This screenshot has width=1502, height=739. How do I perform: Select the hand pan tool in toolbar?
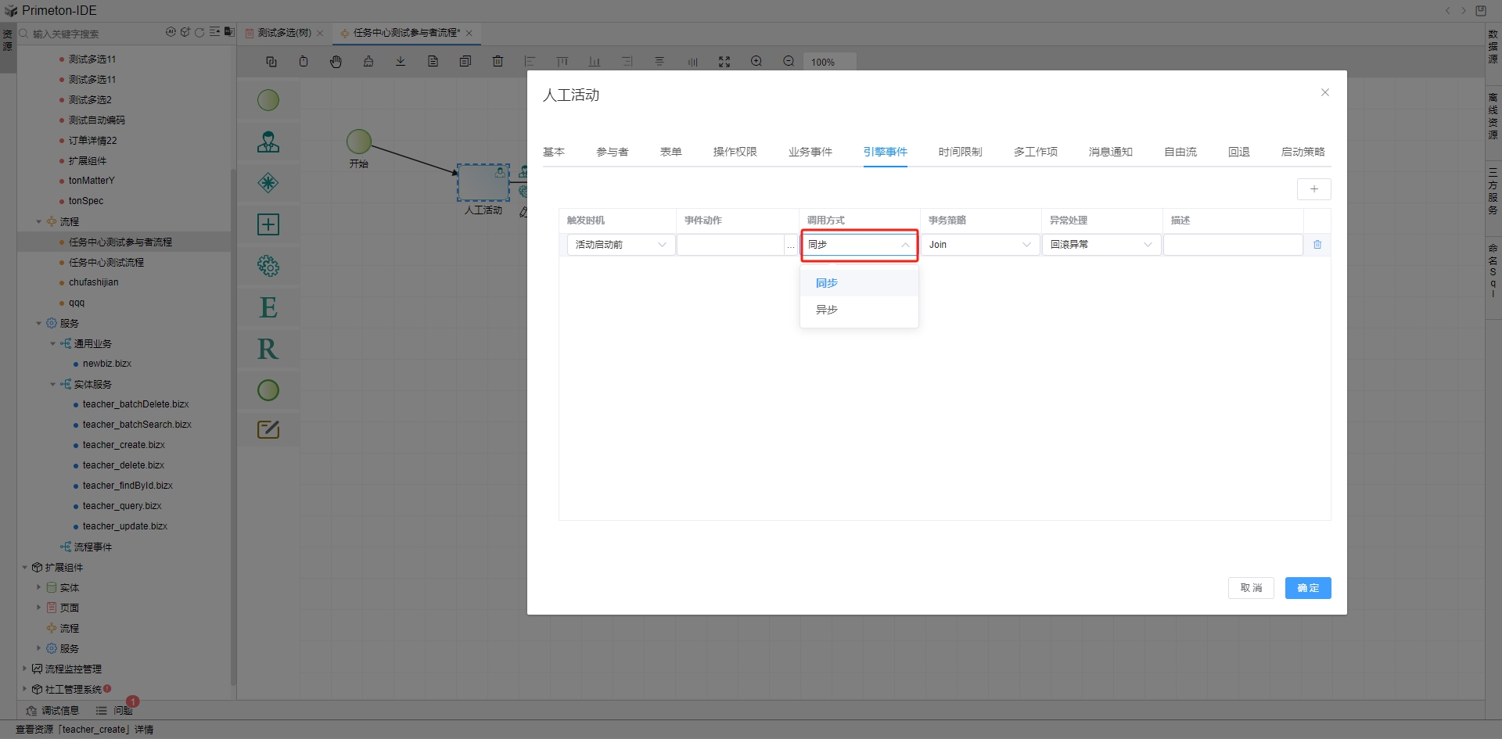(x=336, y=62)
